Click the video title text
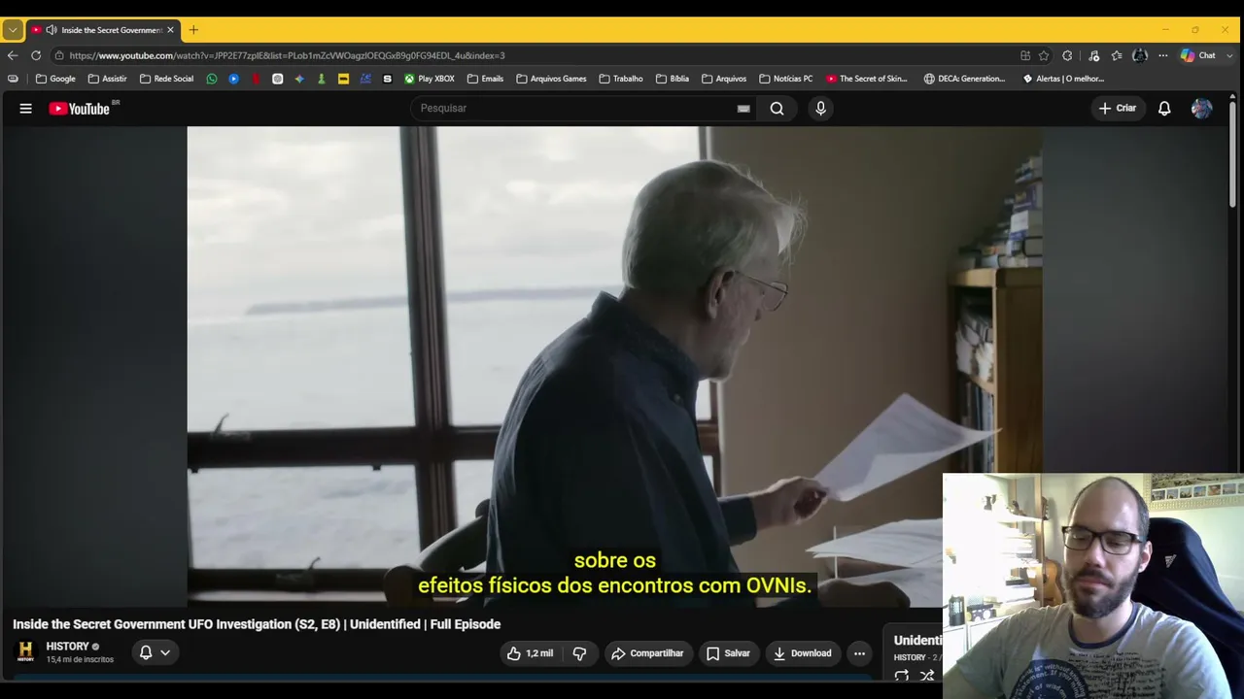 257,624
